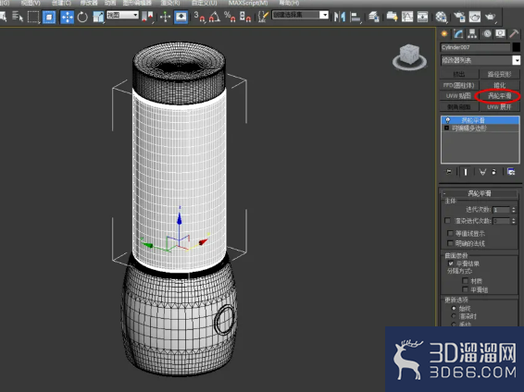Click the 路径变形 modifier button
This screenshot has height=392, width=524.
pos(499,74)
